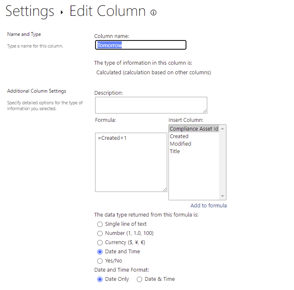
Task: Click the Insert Column list's down scroll arrow
Action: [x=222, y=196]
